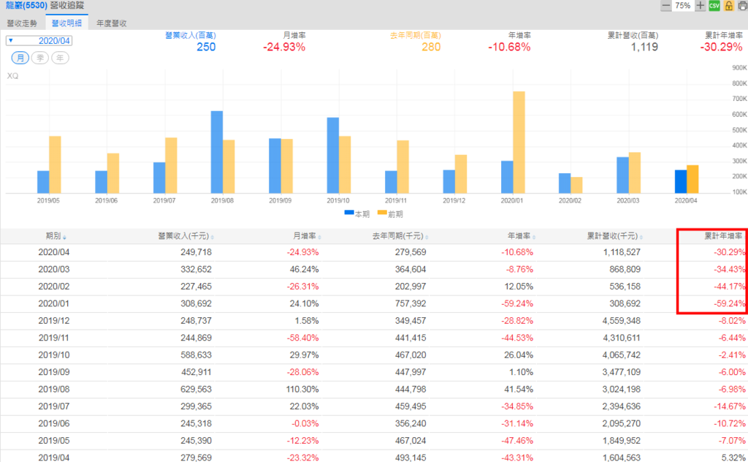748x462 pixels.
Task: Click yearly growth cell 12.05%
Action: pos(519,287)
